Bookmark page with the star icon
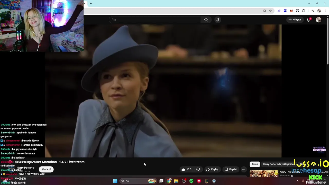329x185 pixels. pyautogui.click(x=270, y=11)
